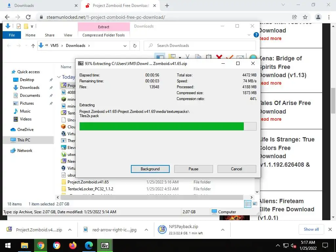Image resolution: width=336 pixels, height=252 pixels.
Task: Reload the steamunlocked page
Action: (x=28, y=17)
